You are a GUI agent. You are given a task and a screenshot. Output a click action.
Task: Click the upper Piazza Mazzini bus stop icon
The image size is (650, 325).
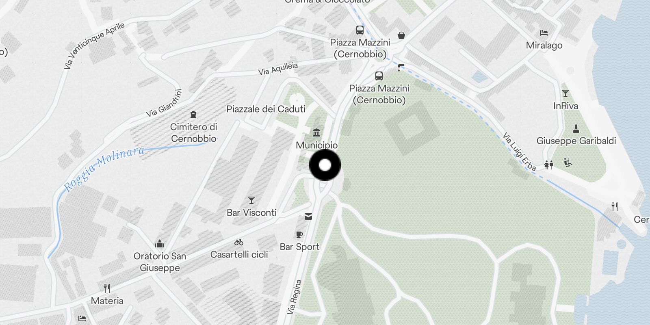pos(360,30)
